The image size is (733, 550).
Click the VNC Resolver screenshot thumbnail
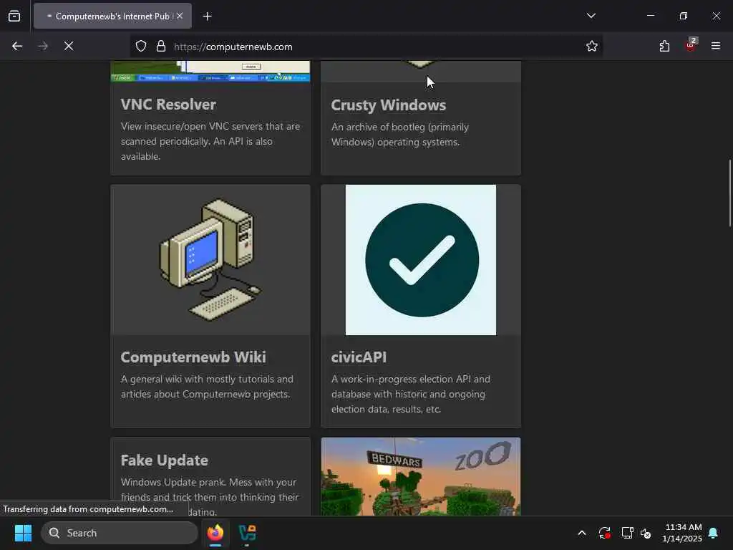(x=210, y=71)
